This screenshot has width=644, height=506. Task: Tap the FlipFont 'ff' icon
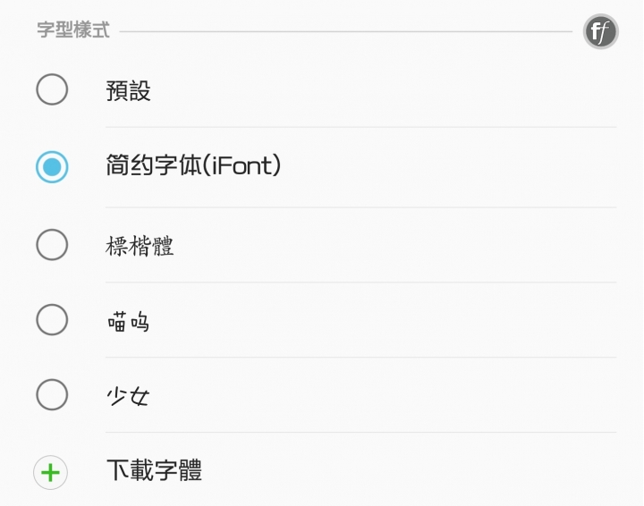click(601, 32)
